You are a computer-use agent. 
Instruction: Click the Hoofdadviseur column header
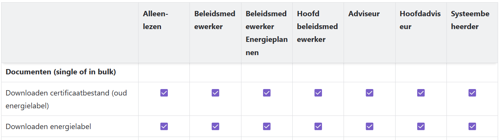tap(420, 20)
